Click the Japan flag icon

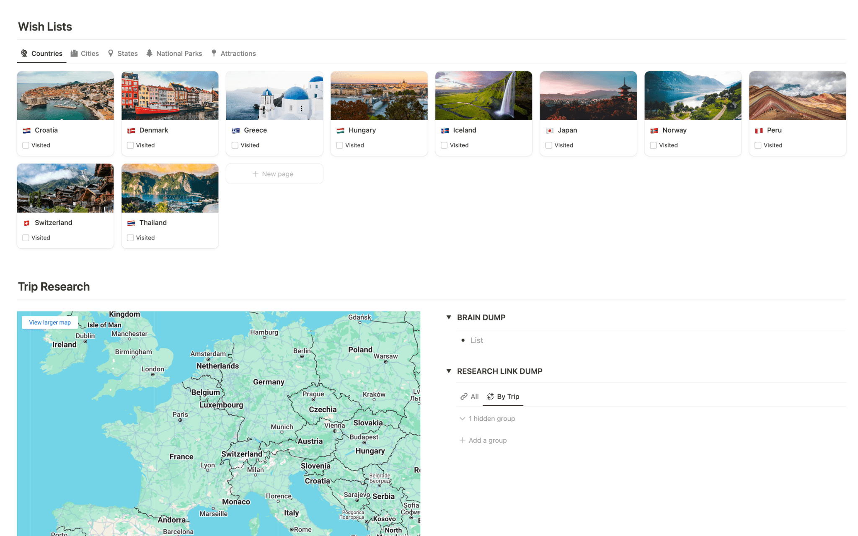click(x=550, y=131)
